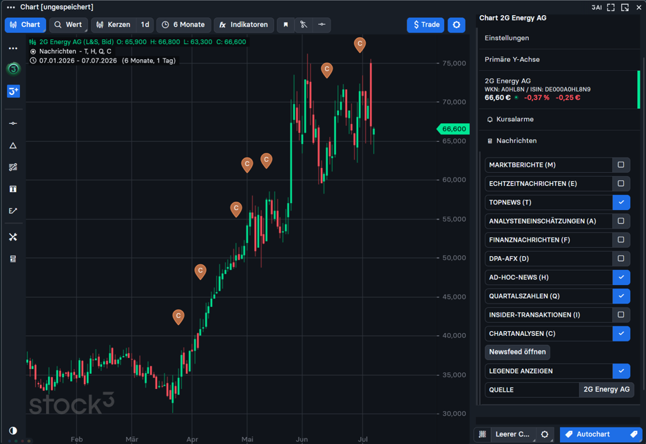Select the text annotation tool
Viewport: 646px width, 444px height.
[13, 189]
